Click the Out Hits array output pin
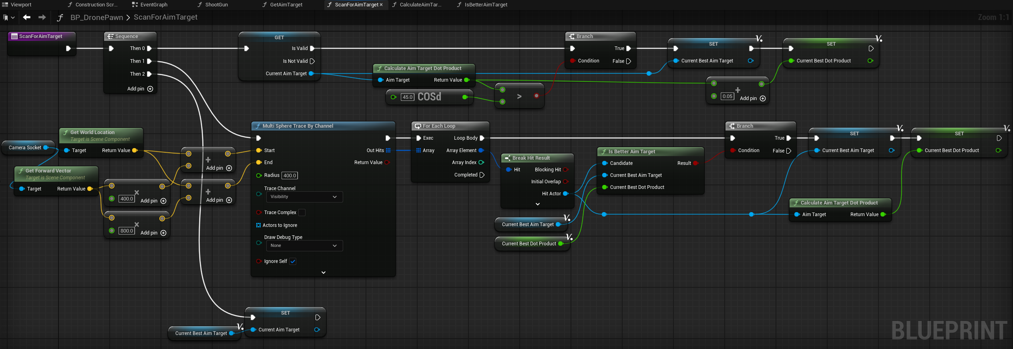This screenshot has width=1013, height=349. point(388,150)
